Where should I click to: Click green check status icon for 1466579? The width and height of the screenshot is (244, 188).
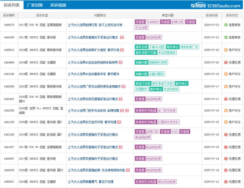point(226,25)
